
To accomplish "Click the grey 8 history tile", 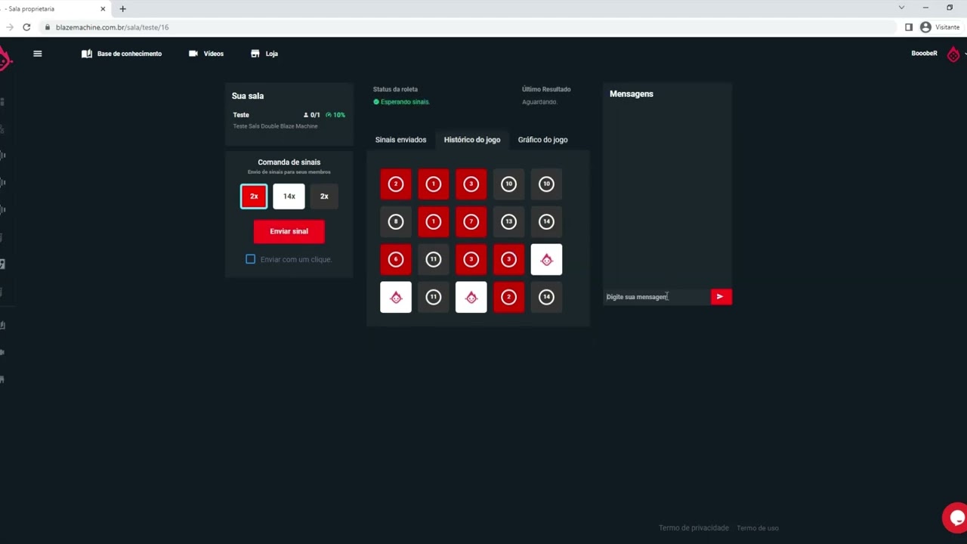I will point(396,221).
